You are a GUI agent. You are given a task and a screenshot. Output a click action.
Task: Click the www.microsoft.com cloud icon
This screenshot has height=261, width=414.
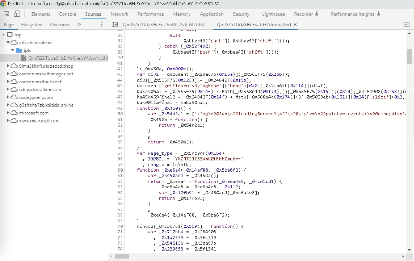[x=14, y=120]
